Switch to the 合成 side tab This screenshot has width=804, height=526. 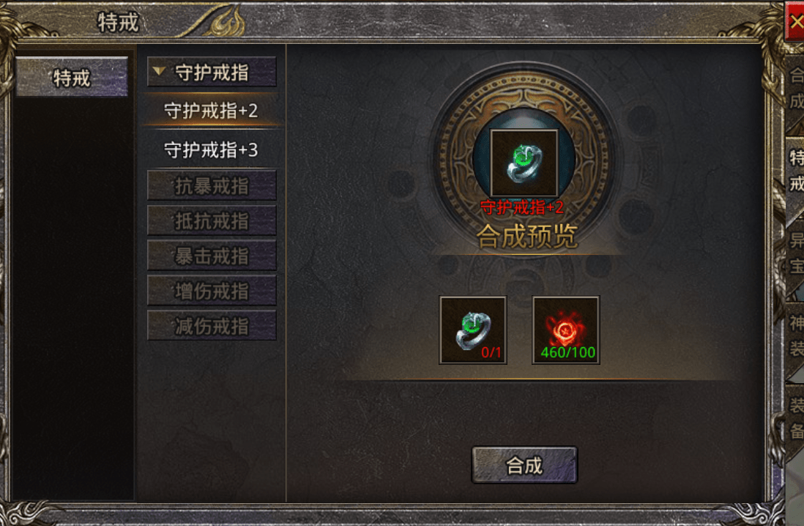(x=795, y=88)
